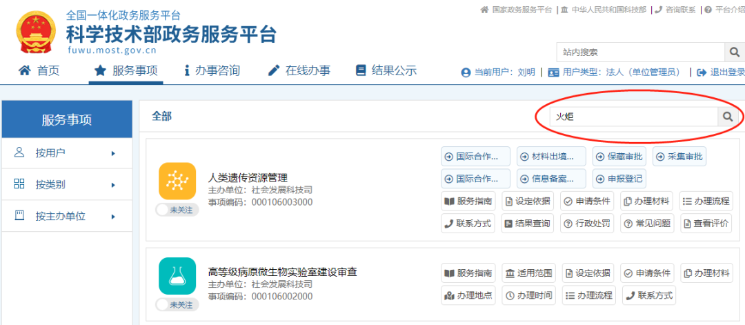Open the 人类遗传资源管理 orange molecule icon
Screen dimensions: 745x325
tap(177, 181)
